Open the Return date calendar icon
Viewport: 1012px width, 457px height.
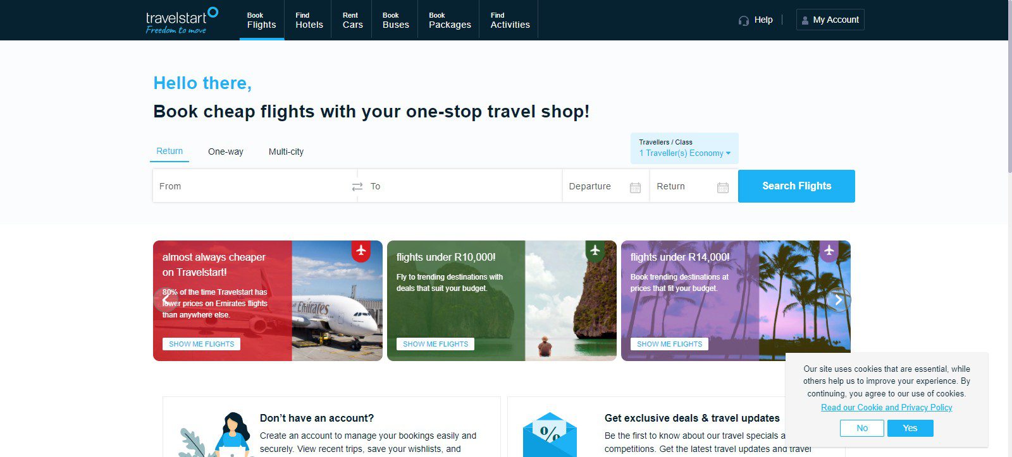tap(723, 187)
